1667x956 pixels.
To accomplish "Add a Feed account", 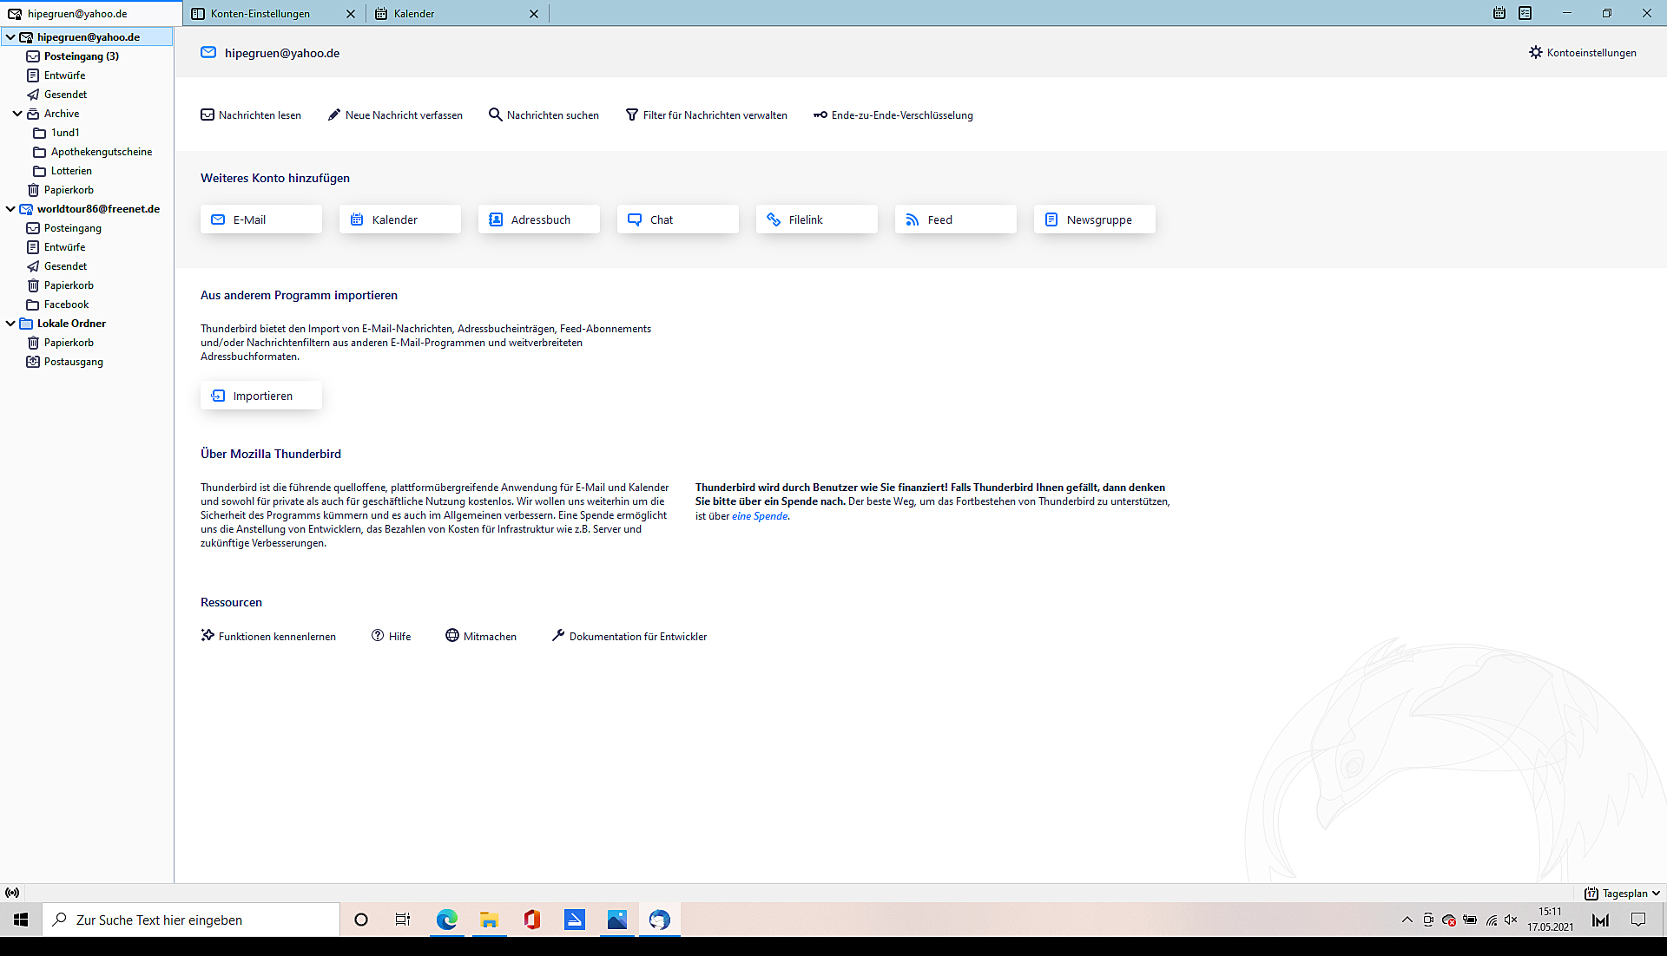I will click(955, 219).
